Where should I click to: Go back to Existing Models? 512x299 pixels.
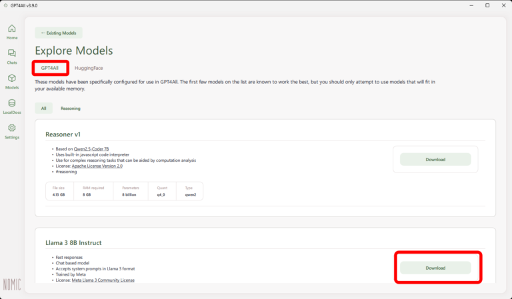coord(59,33)
